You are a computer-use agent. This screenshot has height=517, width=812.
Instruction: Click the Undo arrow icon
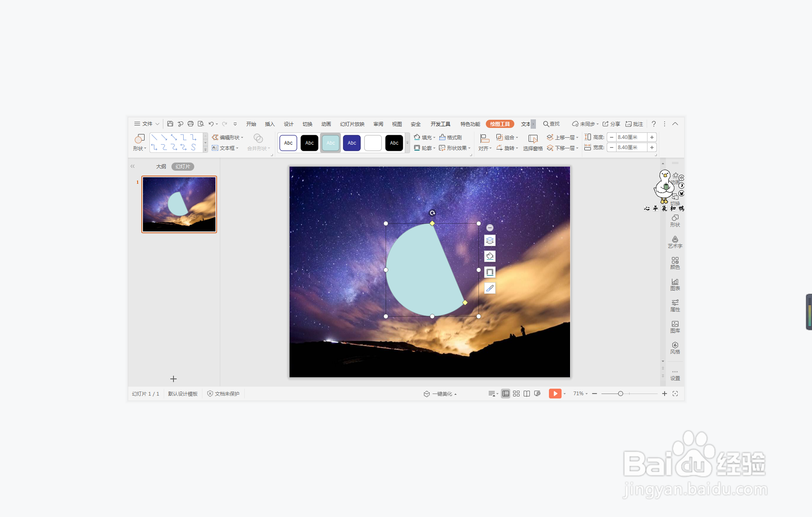[211, 124]
